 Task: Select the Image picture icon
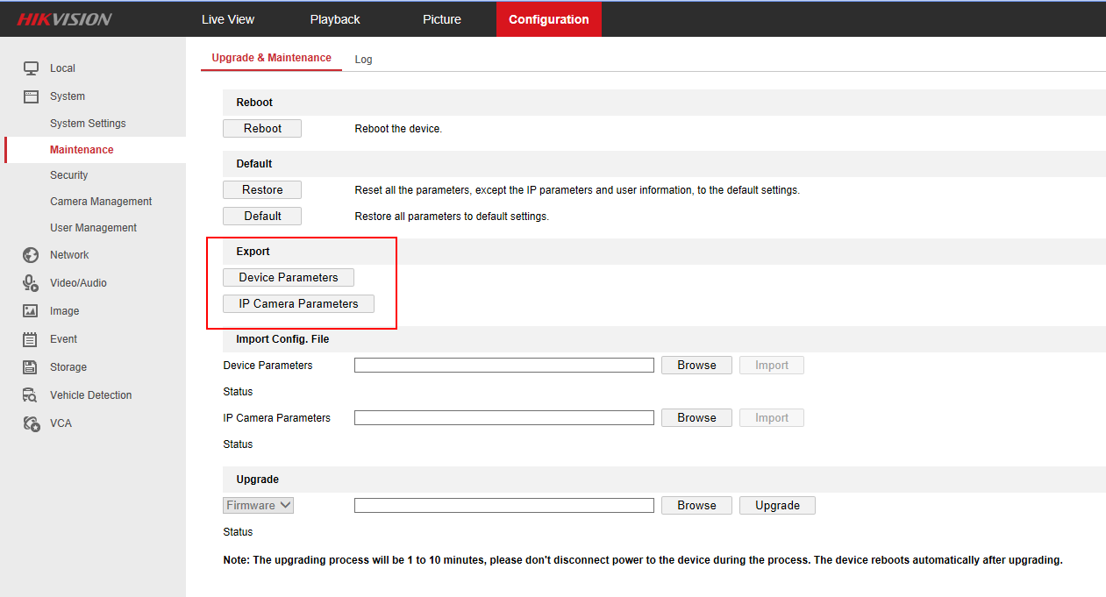31,311
